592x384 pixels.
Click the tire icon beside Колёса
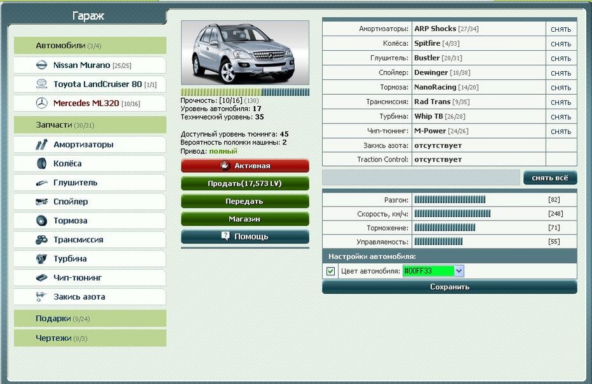41,163
